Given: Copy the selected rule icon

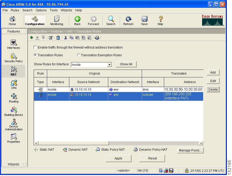Looking at the screenshot, I should point(71,38).
